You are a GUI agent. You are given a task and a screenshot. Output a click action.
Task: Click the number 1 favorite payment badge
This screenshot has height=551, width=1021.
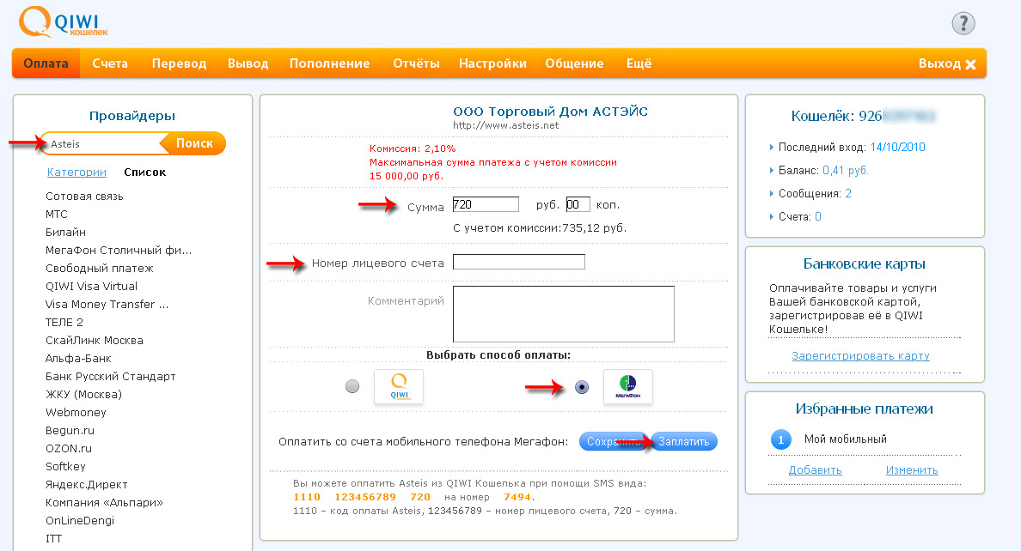[780, 439]
